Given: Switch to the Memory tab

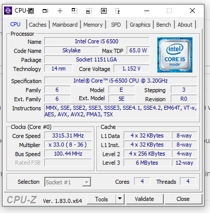Looking at the screenshot, I should (x=93, y=25).
